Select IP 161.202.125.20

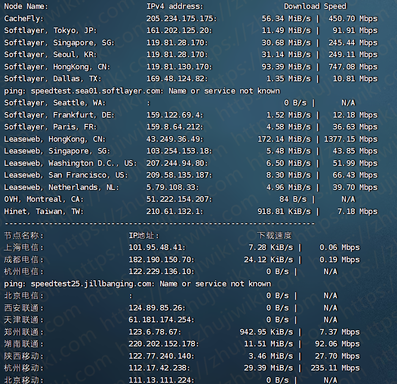tap(179, 30)
